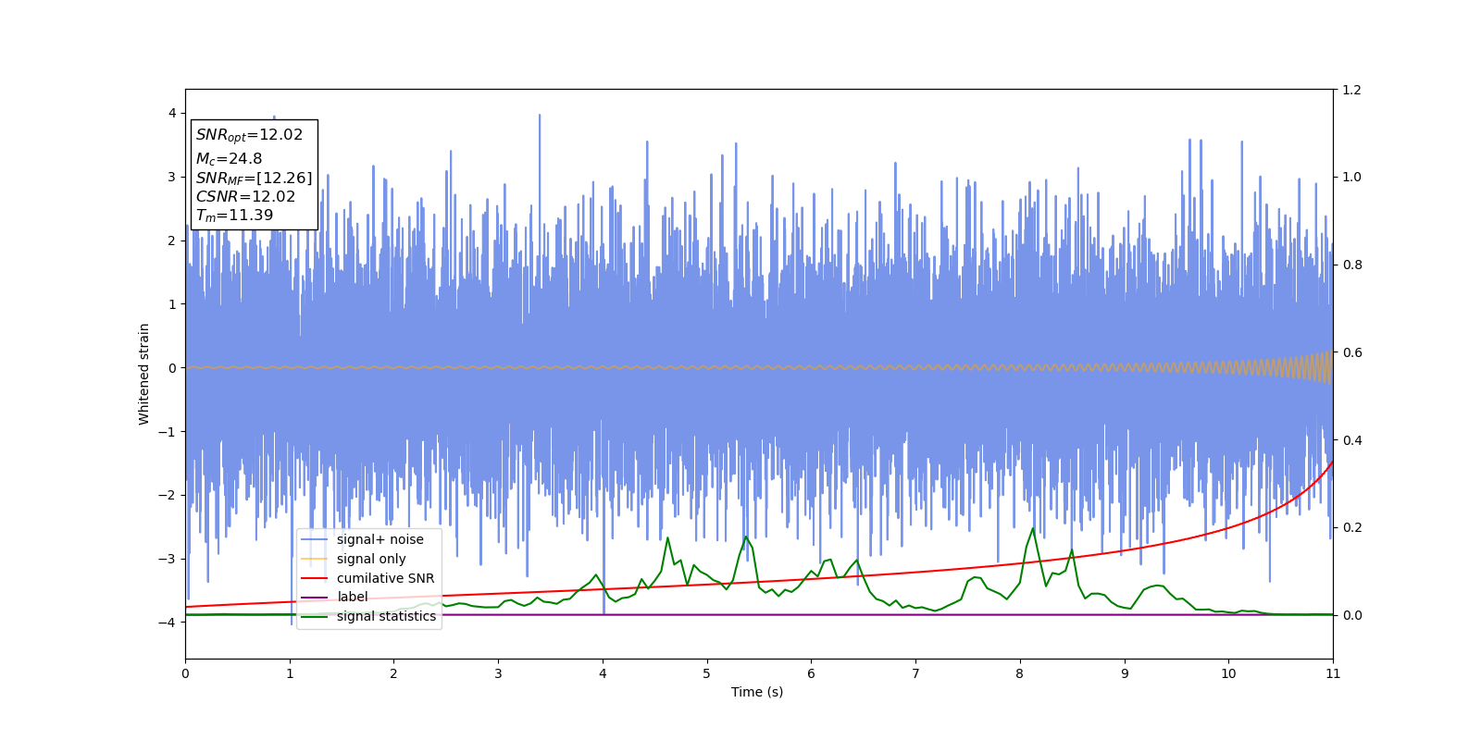Image resolution: width=1481 pixels, height=740 pixels.
Task: Click x-axis tick label 7
Action: 915,673
